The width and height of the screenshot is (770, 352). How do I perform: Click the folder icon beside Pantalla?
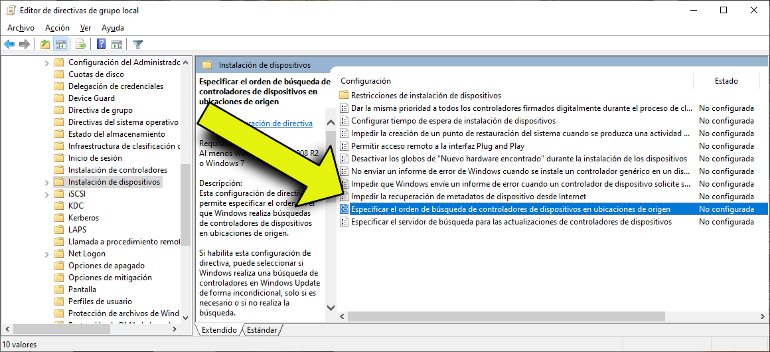point(60,289)
